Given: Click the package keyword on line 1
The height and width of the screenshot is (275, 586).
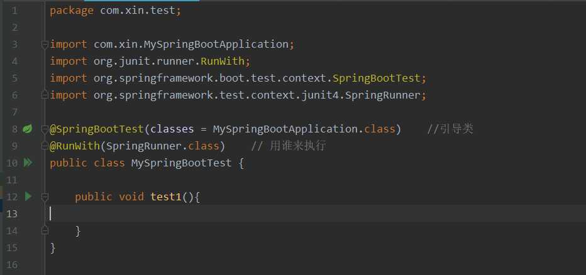Looking at the screenshot, I should tap(72, 11).
